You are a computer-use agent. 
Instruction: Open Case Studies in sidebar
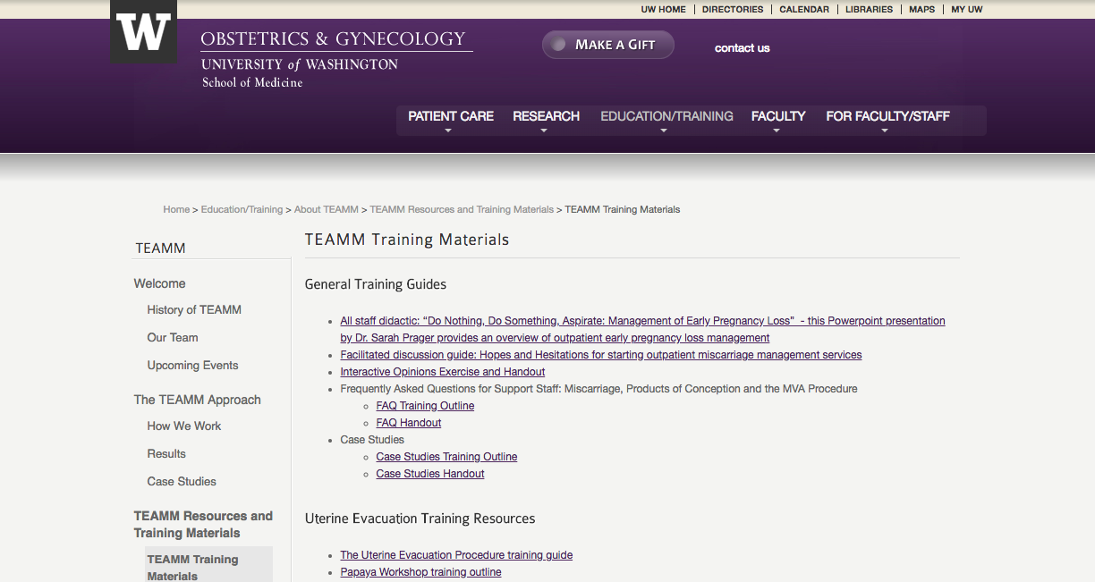(182, 481)
